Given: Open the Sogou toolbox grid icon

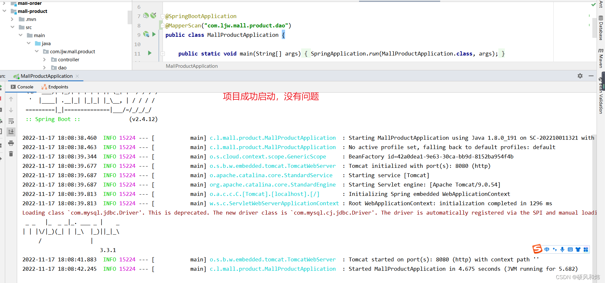Looking at the screenshot, I should [x=586, y=249].
